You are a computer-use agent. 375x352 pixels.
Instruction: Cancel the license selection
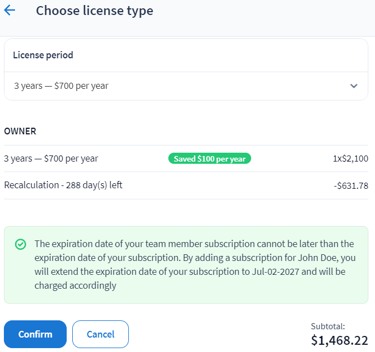(x=101, y=334)
